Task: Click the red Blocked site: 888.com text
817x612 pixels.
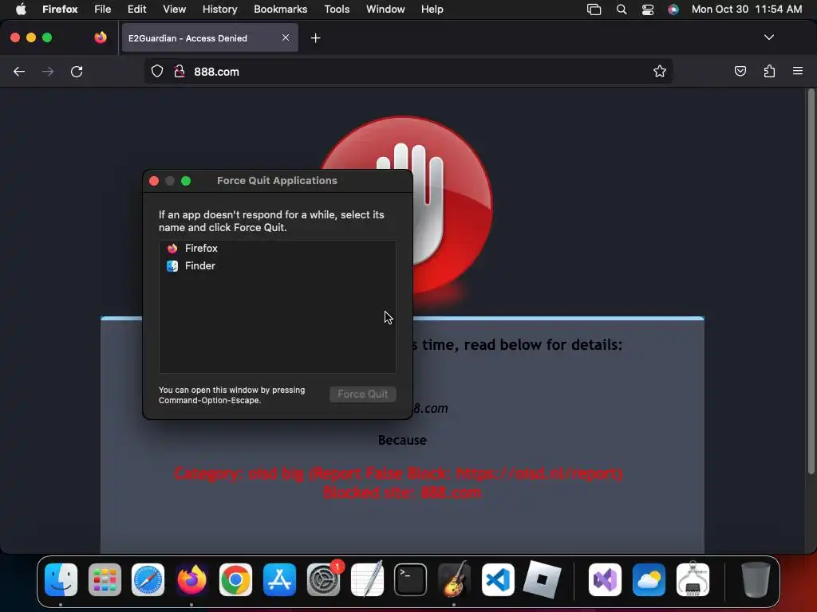Action: pyautogui.click(x=402, y=492)
